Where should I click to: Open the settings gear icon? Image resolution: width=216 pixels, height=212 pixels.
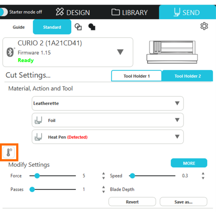pos(204,26)
